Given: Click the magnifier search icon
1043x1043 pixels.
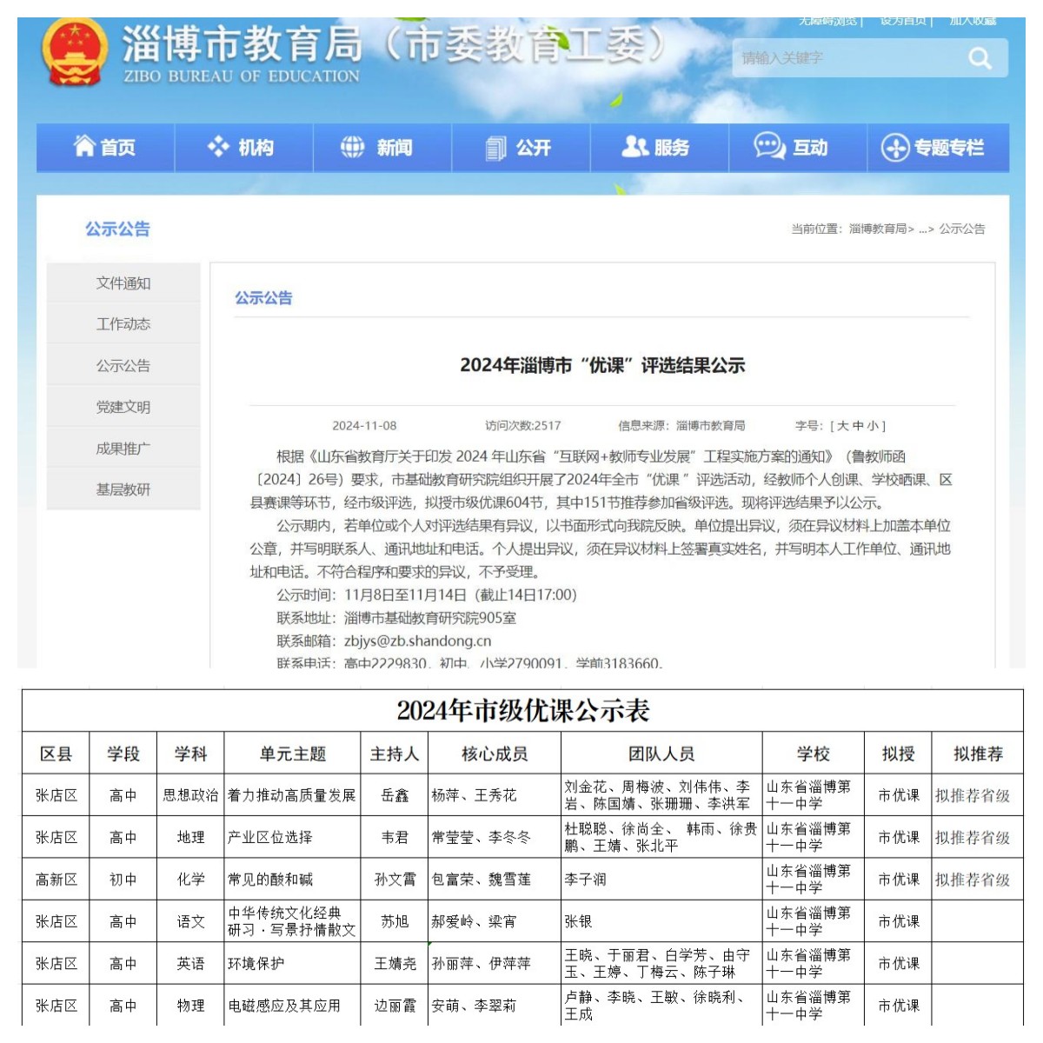Looking at the screenshot, I should pos(980,58).
